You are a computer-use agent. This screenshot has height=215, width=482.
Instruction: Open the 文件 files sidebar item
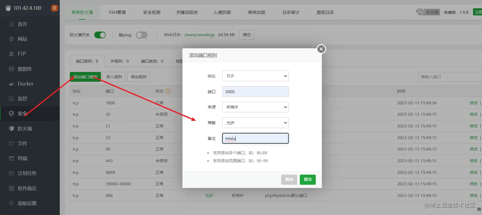point(30,144)
